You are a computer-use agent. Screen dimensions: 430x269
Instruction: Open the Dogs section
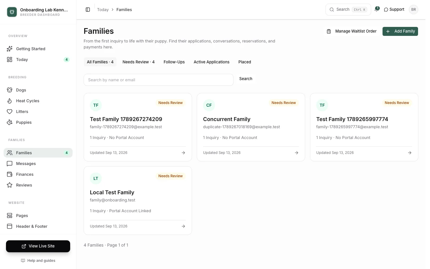click(x=38, y=90)
